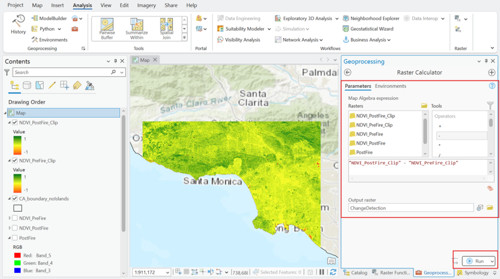Open the Python window button

pos(43,29)
